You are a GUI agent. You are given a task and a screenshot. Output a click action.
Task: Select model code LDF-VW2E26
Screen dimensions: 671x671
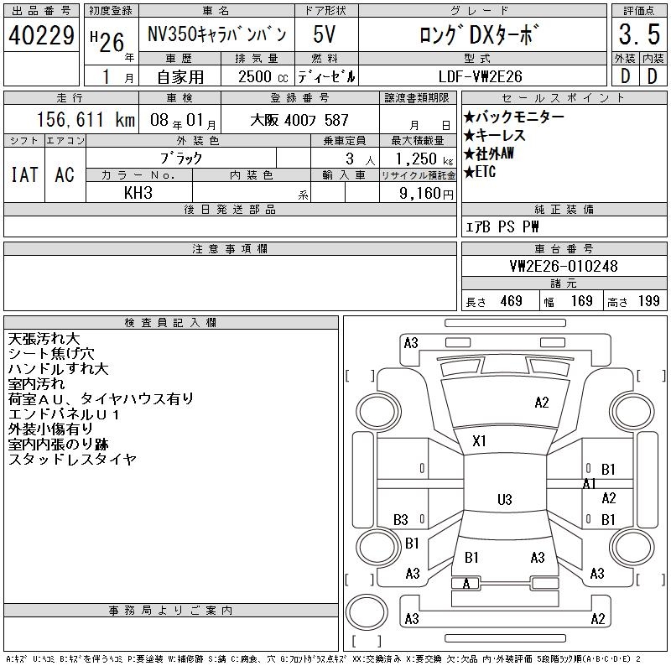[480, 76]
